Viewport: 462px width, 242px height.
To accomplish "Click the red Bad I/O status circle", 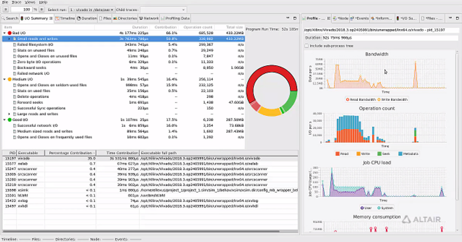I will coord(10,33).
